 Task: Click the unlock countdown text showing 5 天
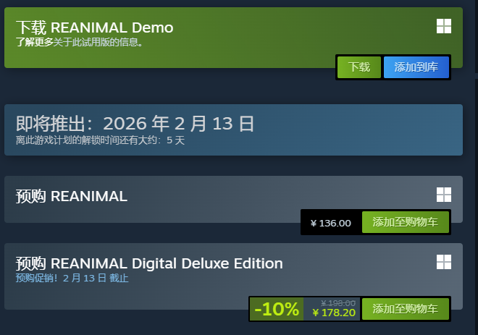[x=100, y=140]
